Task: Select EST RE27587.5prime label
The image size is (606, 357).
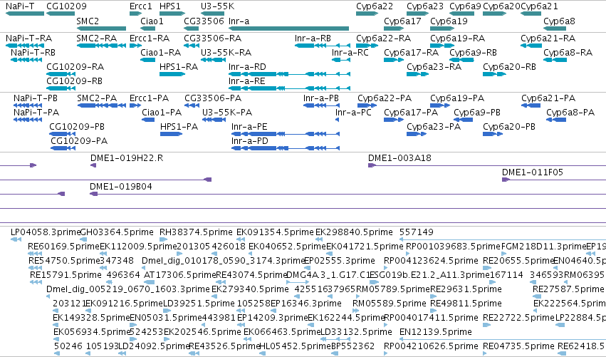Action: click(568, 289)
